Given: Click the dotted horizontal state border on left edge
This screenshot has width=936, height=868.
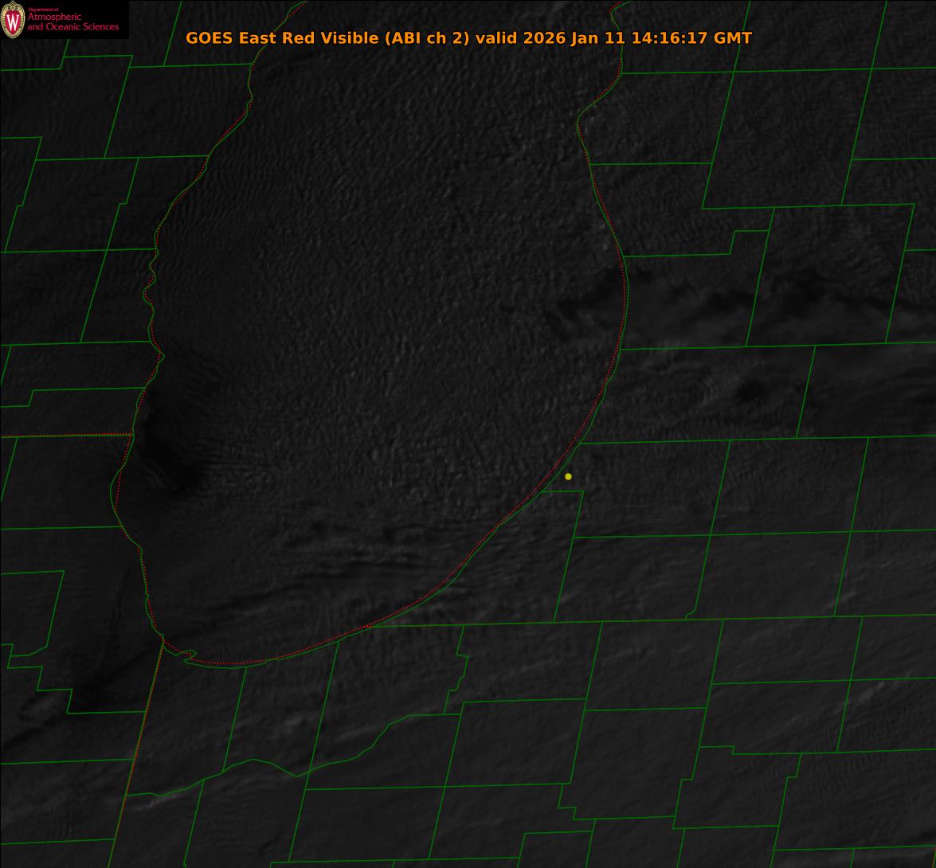Looking at the screenshot, I should [x=64, y=436].
